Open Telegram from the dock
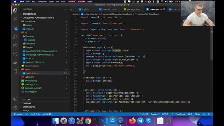 click(x=140, y=121)
